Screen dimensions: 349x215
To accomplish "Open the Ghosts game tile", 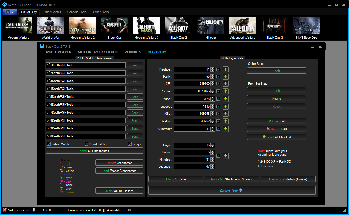I will (211, 28).
